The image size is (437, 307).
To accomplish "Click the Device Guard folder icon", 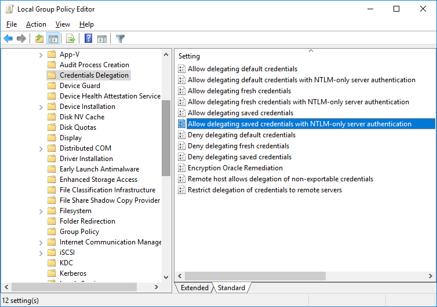I will [x=52, y=86].
